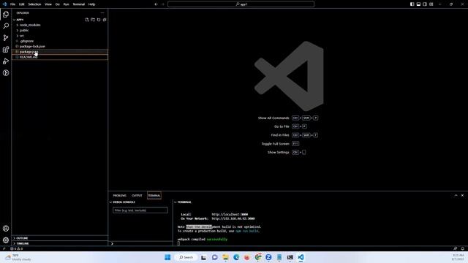Click the feedback icon in status bar
Image resolution: width=468 pixels, height=263 pixels.
[455, 248]
